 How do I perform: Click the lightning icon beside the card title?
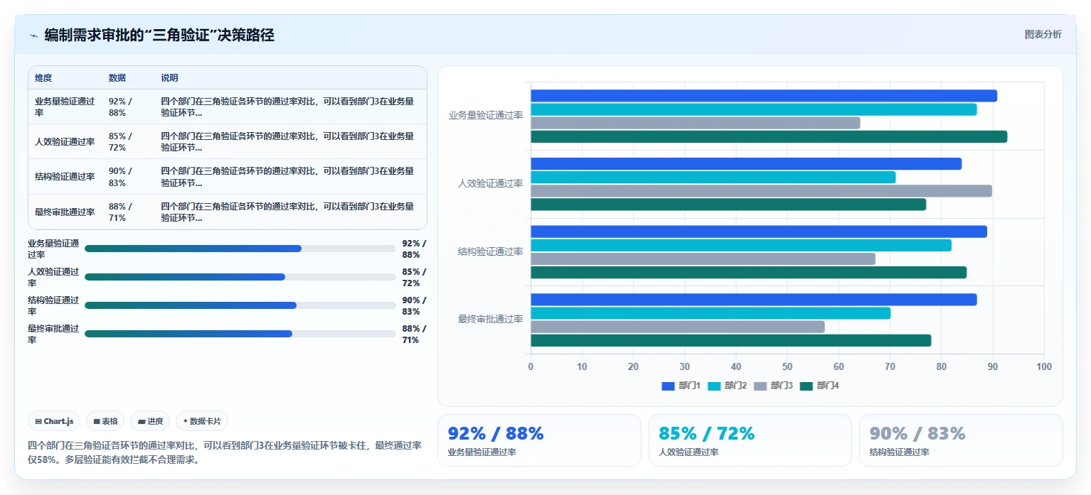[x=33, y=36]
